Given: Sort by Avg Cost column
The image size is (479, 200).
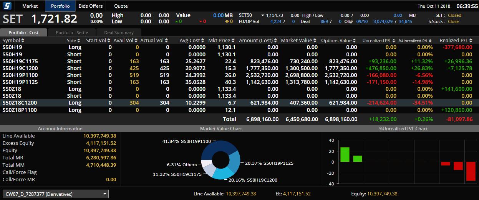Looking at the screenshot, I should click(x=192, y=40).
